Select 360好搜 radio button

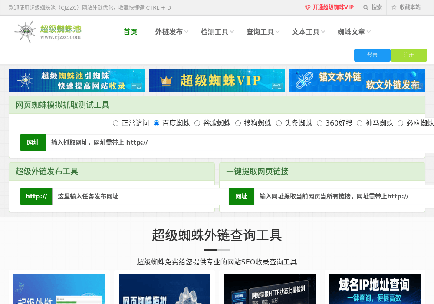(320, 123)
